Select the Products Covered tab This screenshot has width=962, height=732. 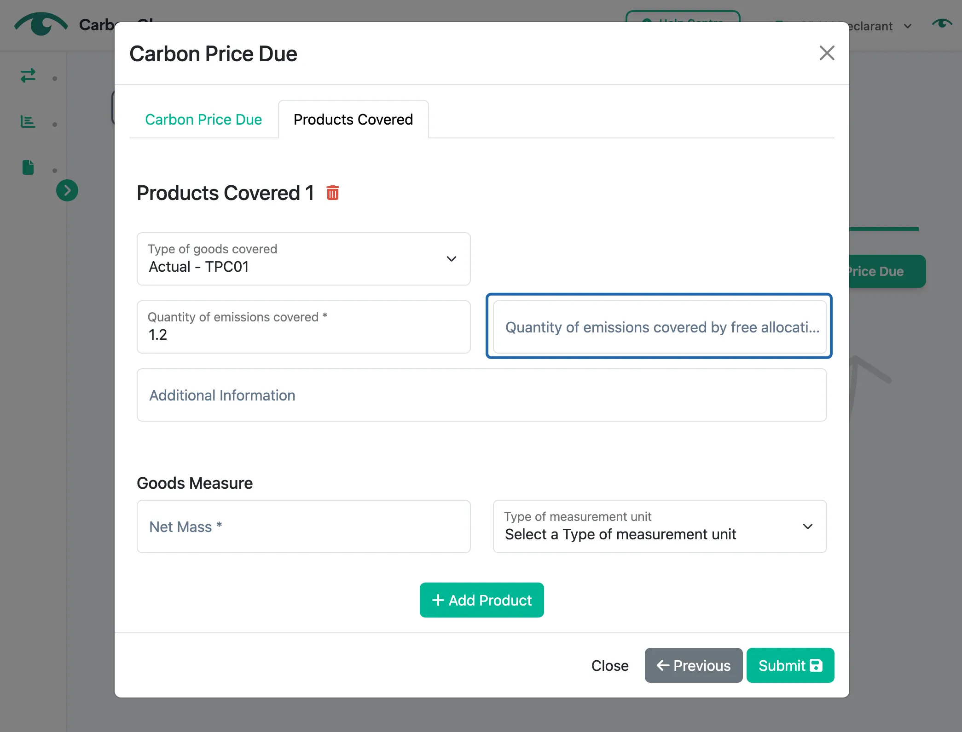coord(353,120)
